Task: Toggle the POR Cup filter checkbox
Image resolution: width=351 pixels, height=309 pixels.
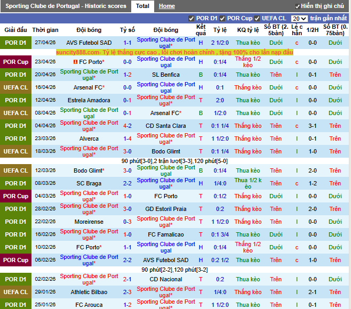Action: tap(222, 19)
